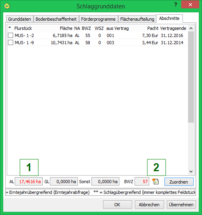The height and width of the screenshot is (215, 202).
Task: Click the end date 31.12.2014
Action: click(172, 43)
